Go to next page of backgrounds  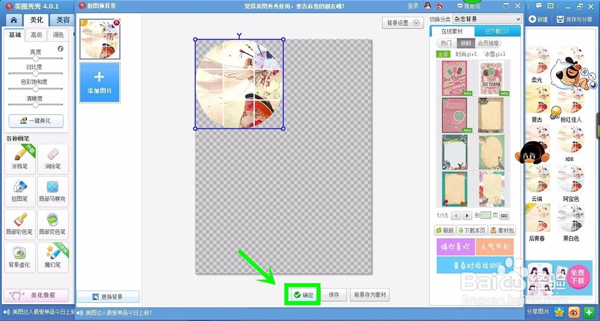[x=466, y=215]
